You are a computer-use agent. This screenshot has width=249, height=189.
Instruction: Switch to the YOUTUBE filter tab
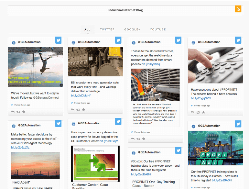click(x=158, y=29)
